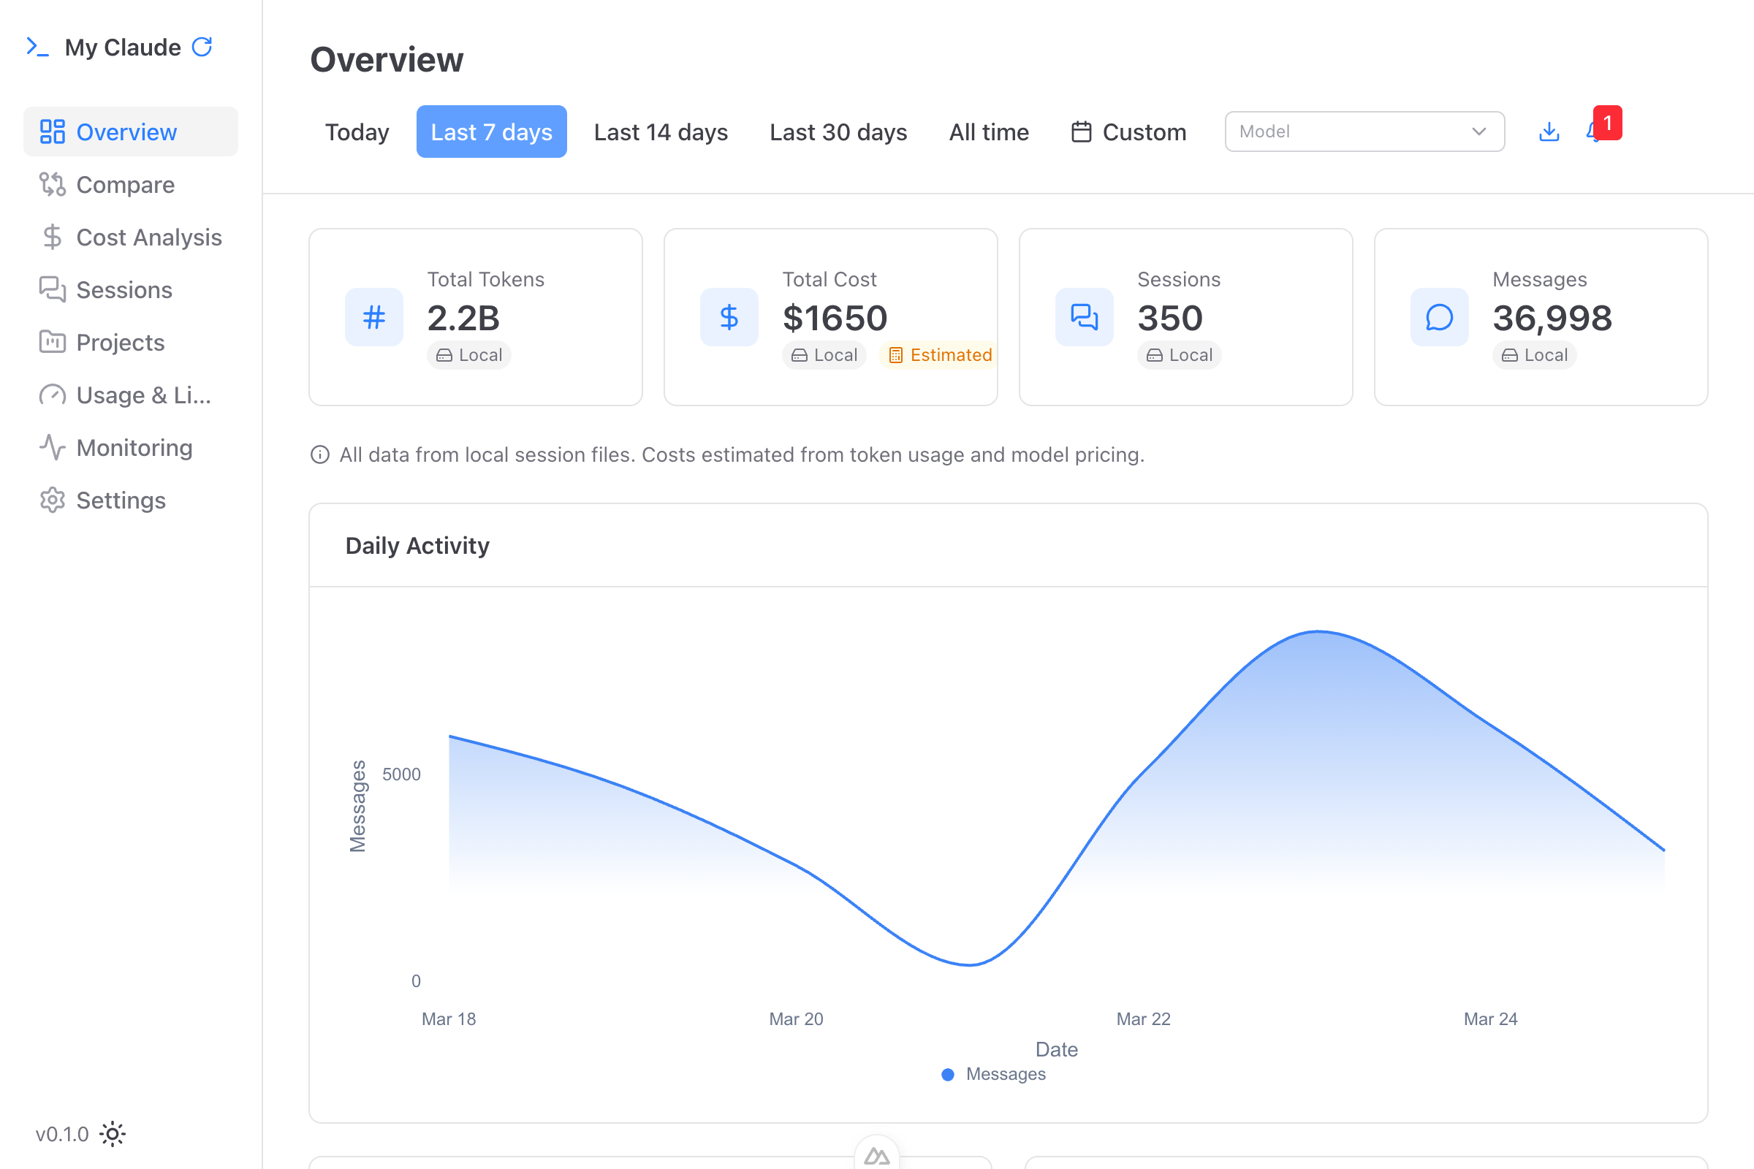Click the My Claude app title
This screenshot has height=1169, width=1754.
[x=123, y=47]
